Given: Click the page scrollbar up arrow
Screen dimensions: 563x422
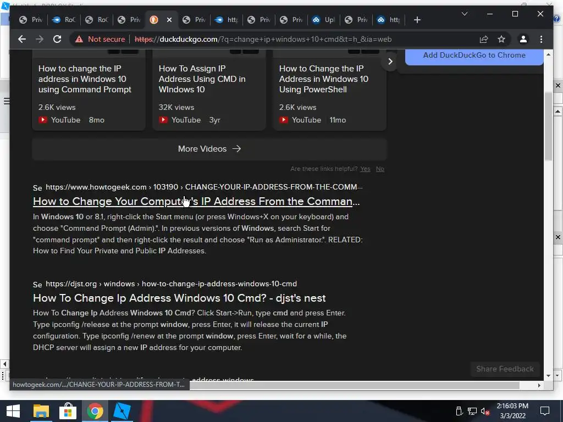Looking at the screenshot, I should point(548,54).
